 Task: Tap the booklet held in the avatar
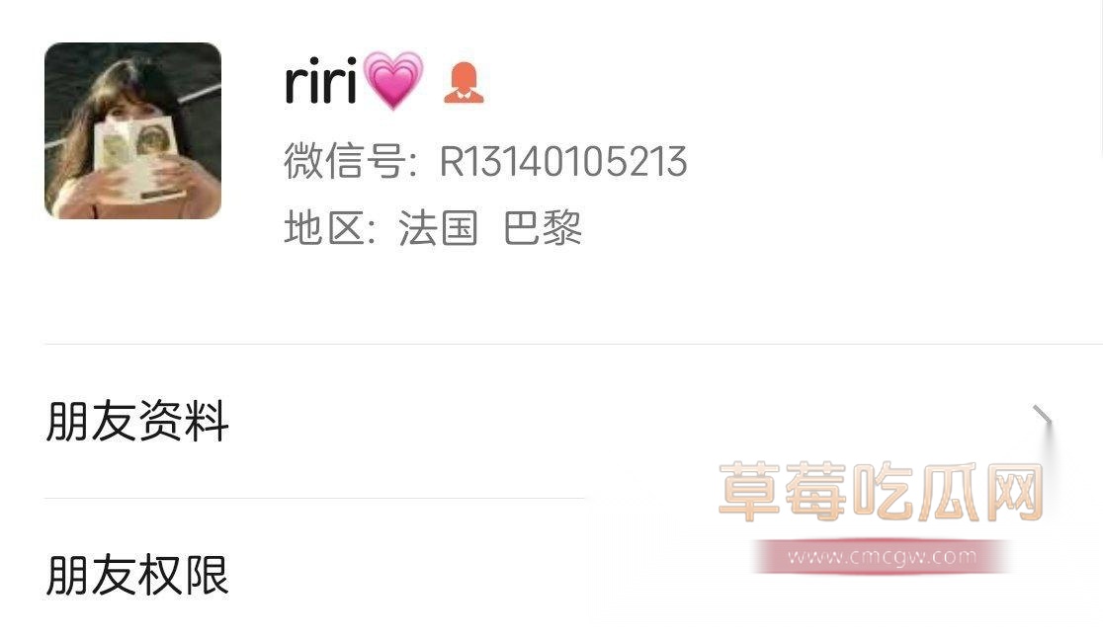tap(138, 157)
